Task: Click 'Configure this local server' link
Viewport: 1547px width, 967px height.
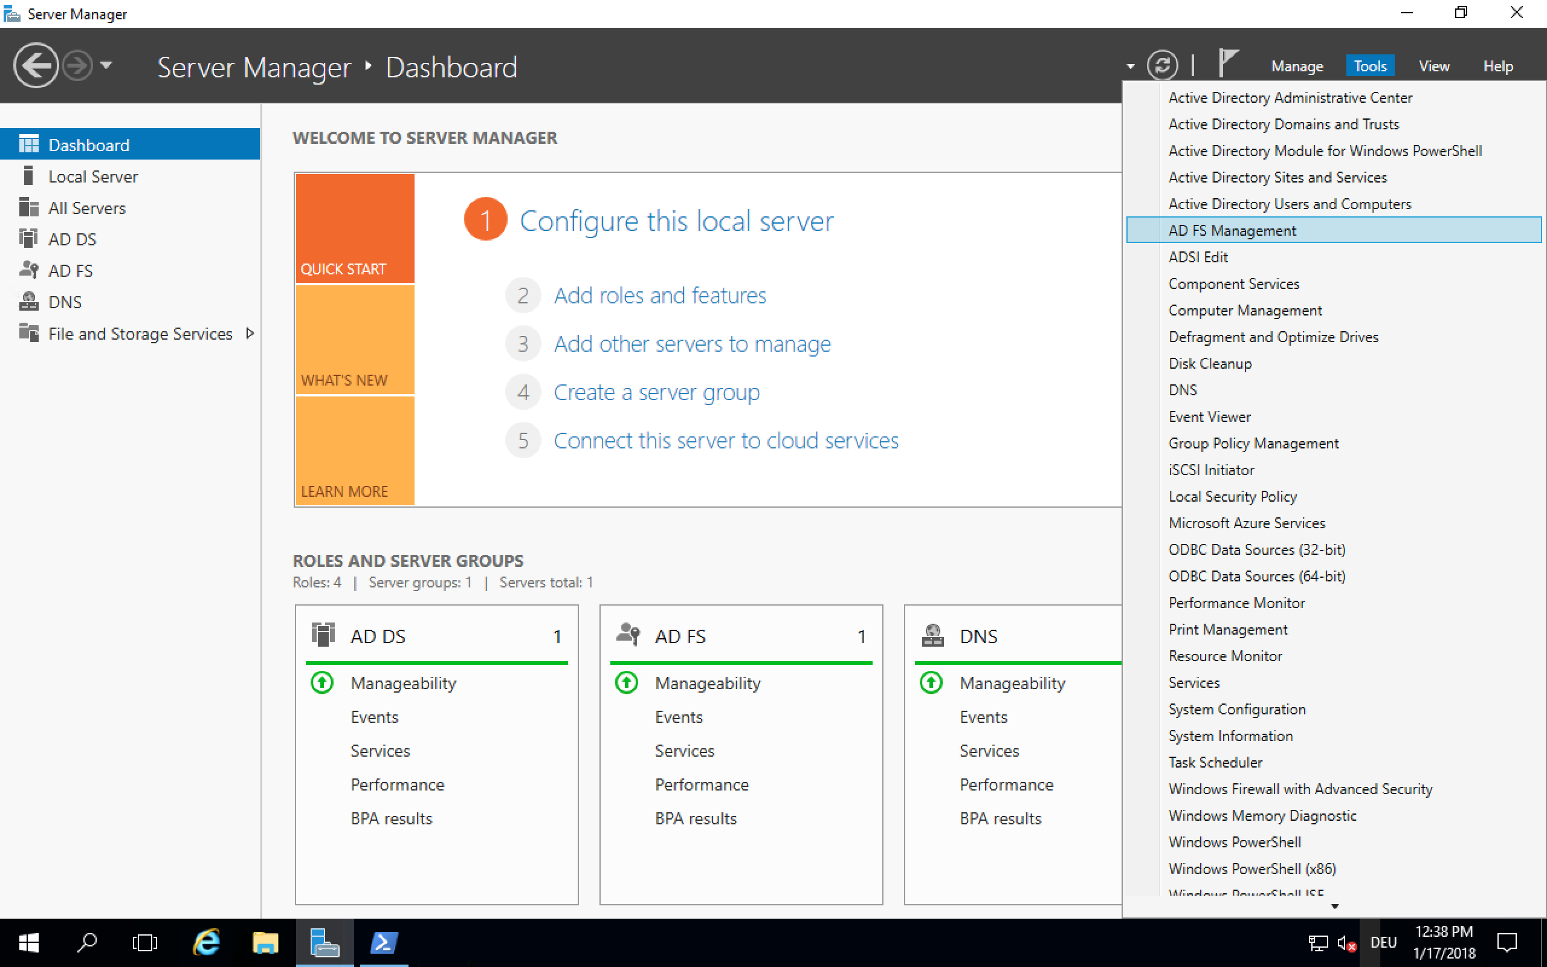Action: (676, 221)
